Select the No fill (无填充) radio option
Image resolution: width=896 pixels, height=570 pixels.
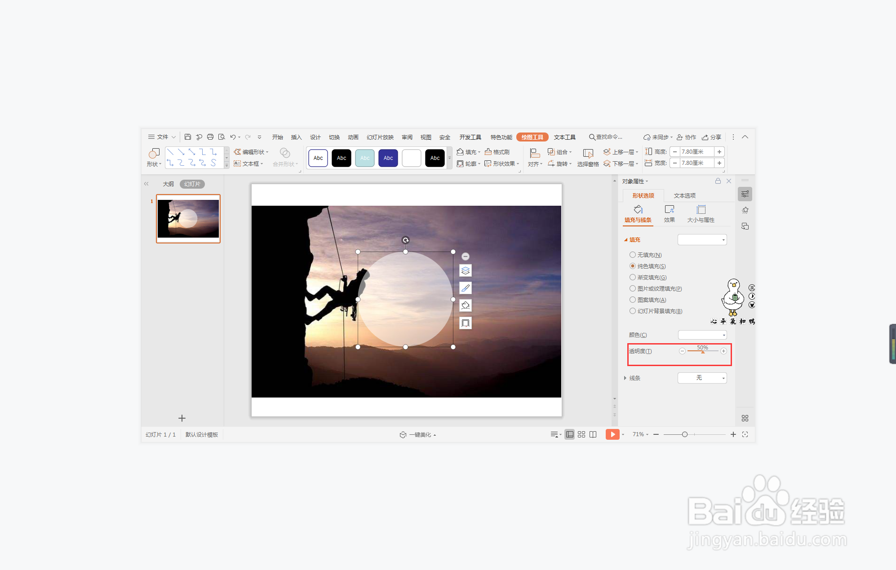pos(633,255)
